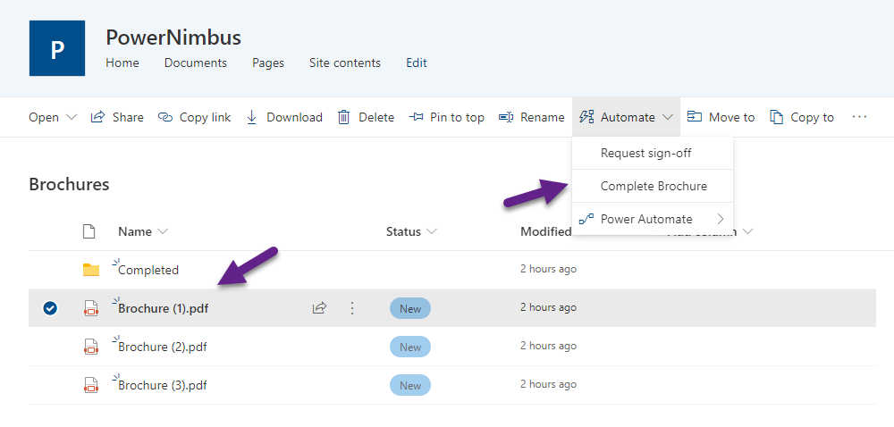Click share icon on Brochure (1).pdf row
This screenshot has width=894, height=427.
(319, 308)
